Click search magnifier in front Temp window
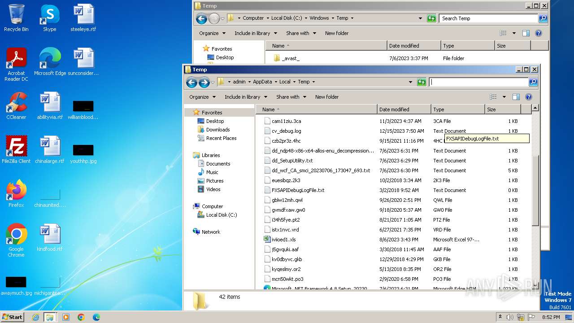The image size is (574, 323). click(x=533, y=82)
